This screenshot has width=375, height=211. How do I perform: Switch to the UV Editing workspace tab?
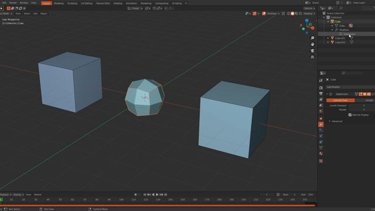click(87, 4)
